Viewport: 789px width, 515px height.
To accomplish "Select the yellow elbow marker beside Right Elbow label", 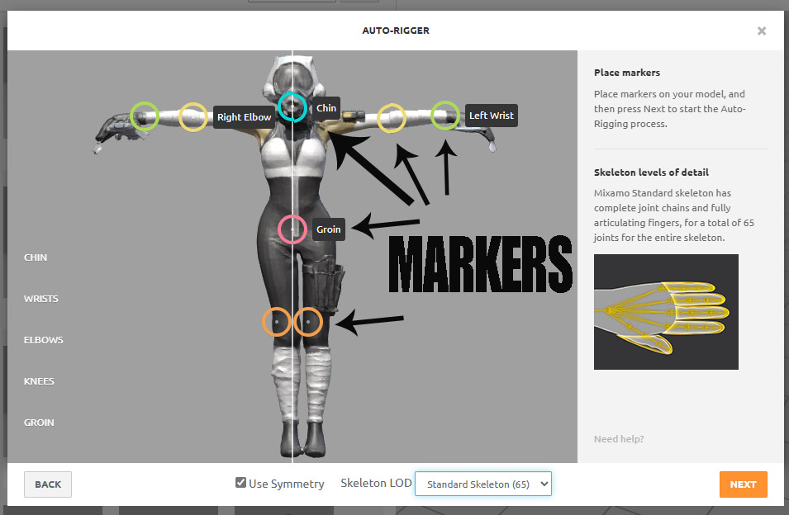I will pyautogui.click(x=192, y=117).
